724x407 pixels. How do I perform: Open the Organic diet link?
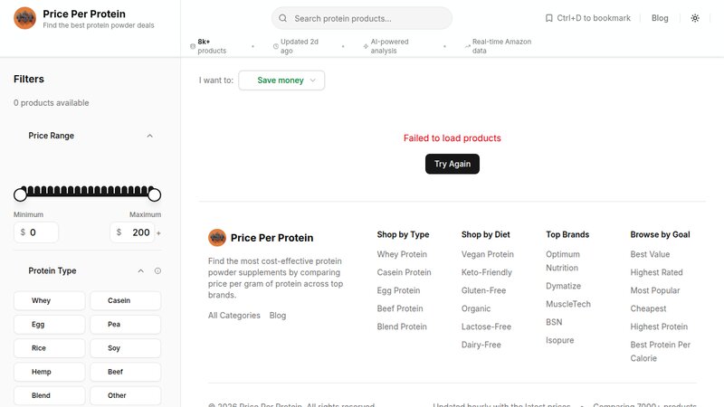pos(476,308)
